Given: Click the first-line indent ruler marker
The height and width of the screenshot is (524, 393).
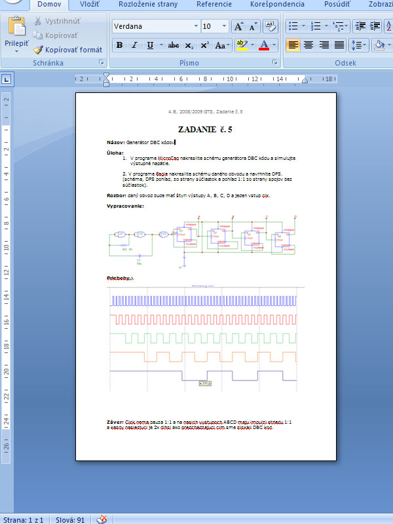Looking at the screenshot, I should pos(106,76).
